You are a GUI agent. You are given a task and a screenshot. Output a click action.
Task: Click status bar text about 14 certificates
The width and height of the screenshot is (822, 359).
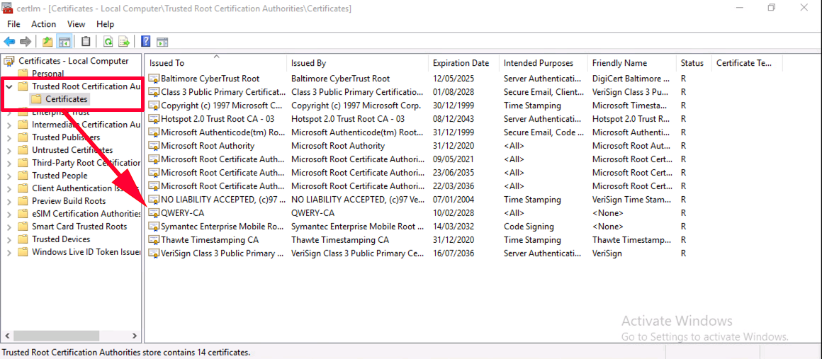pyautogui.click(x=126, y=352)
